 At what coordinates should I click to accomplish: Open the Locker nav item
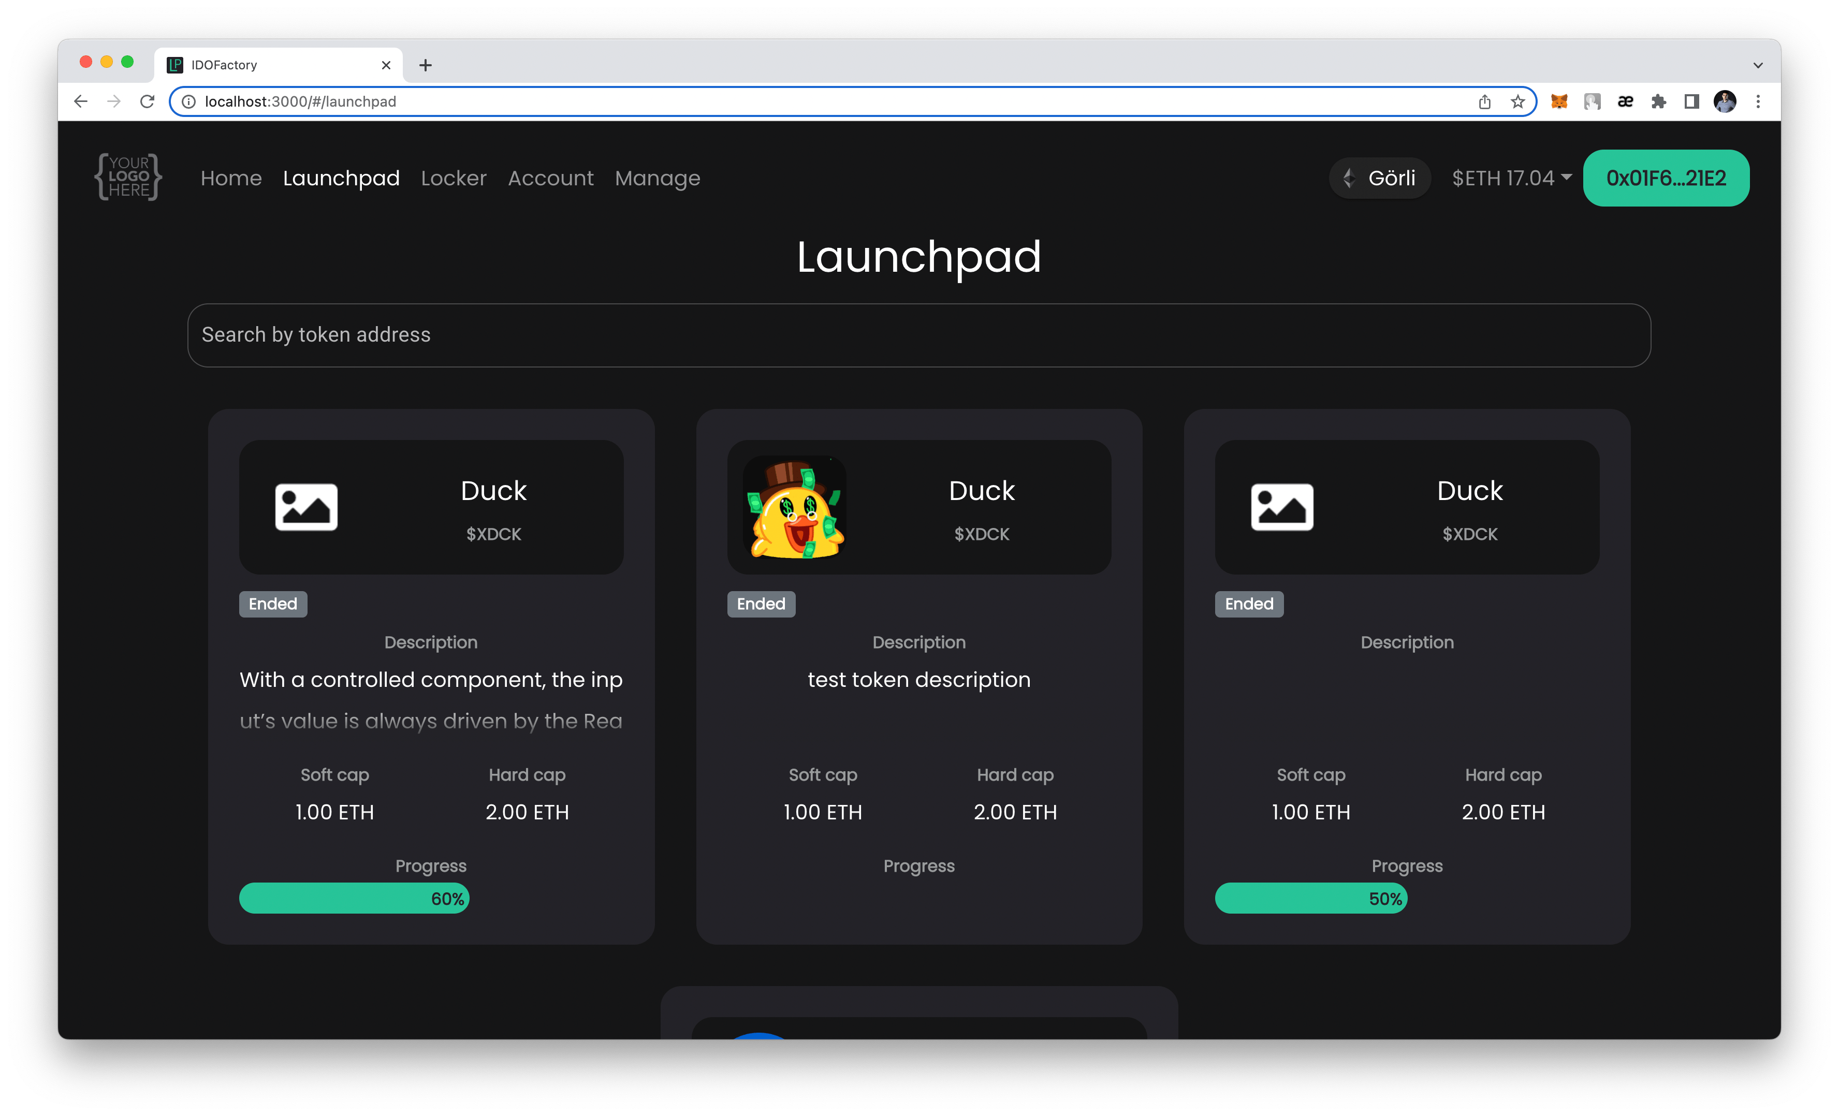pos(453,178)
